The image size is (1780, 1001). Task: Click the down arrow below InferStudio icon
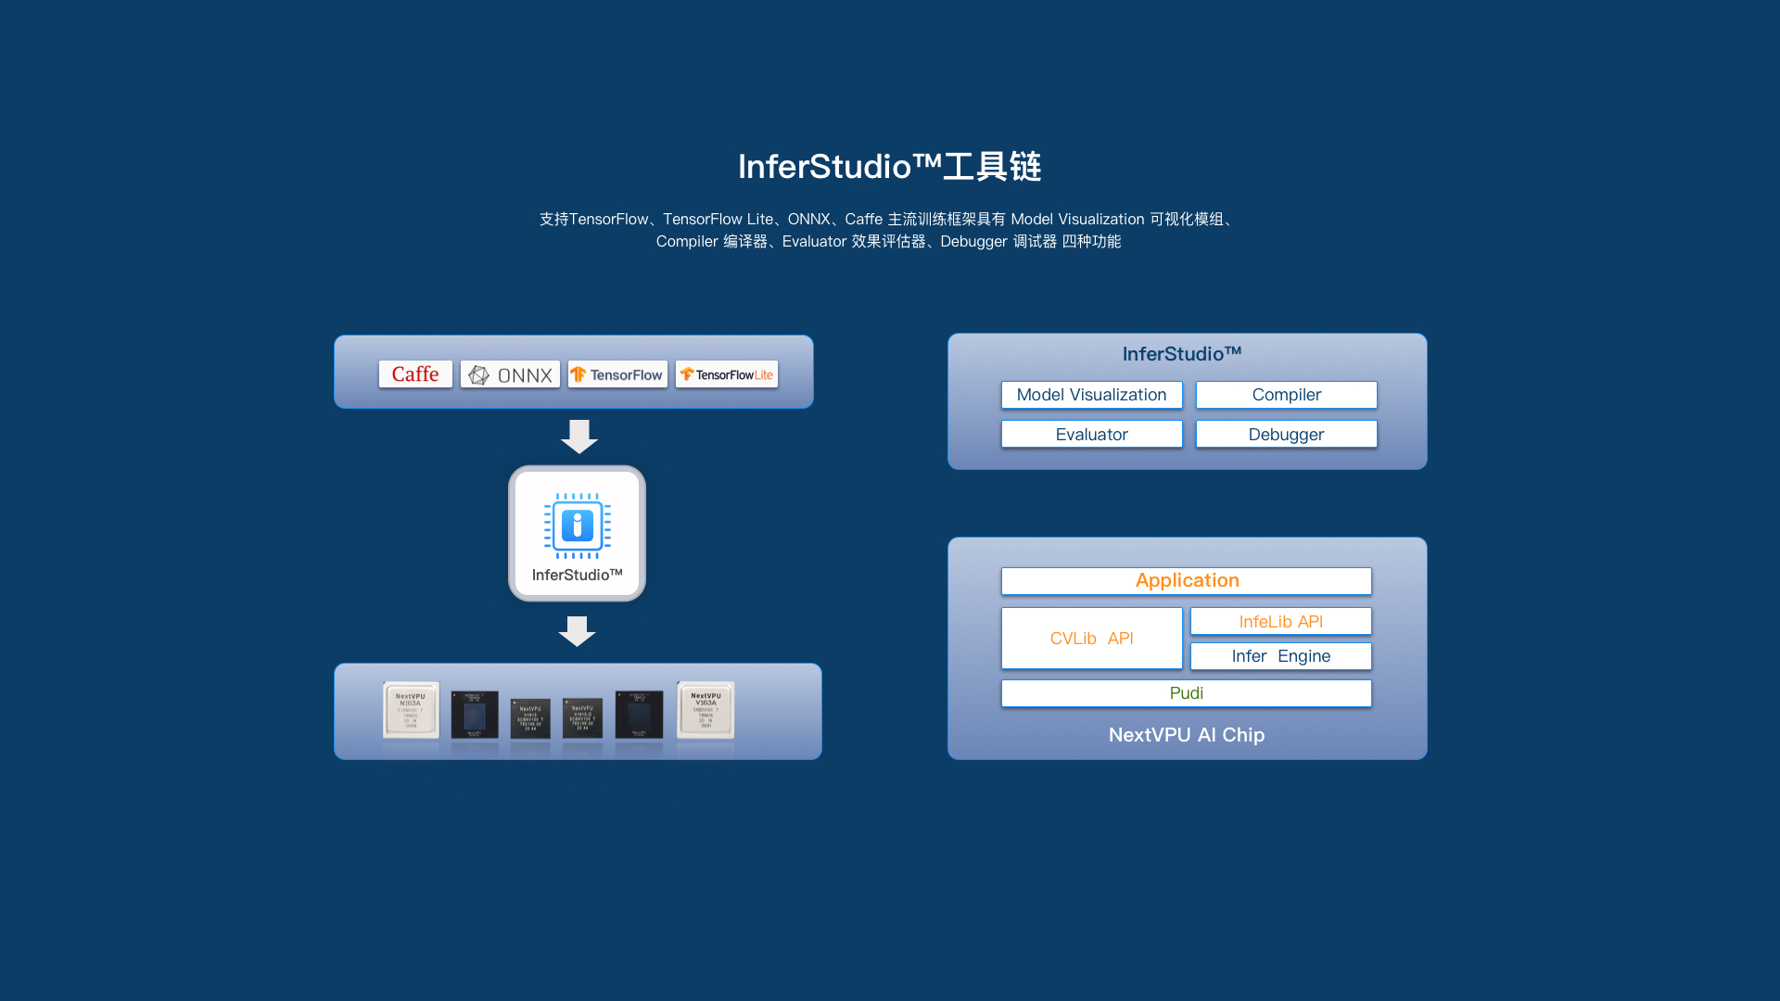pos(577,631)
